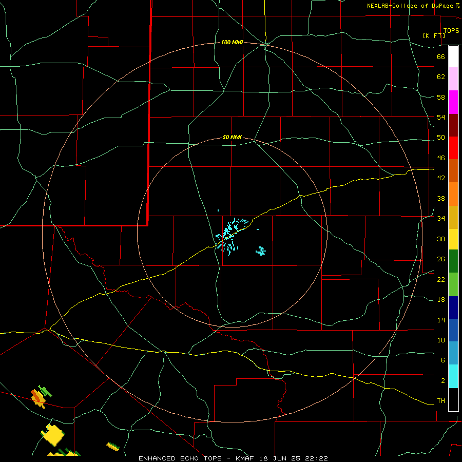Click the bright orange legend swatch

453,194
